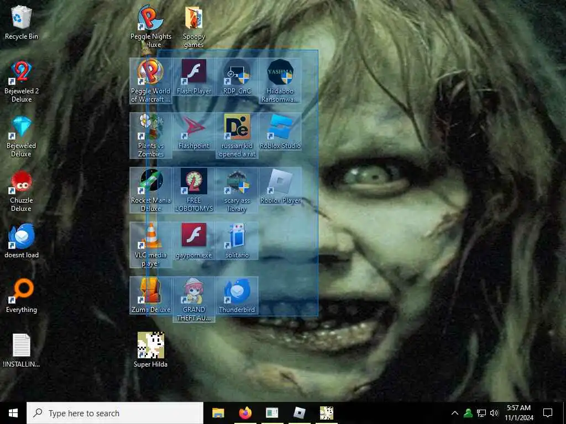This screenshot has width=566, height=424.
Task: Click the Super Hilda taskbar icon
Action: tap(326, 413)
